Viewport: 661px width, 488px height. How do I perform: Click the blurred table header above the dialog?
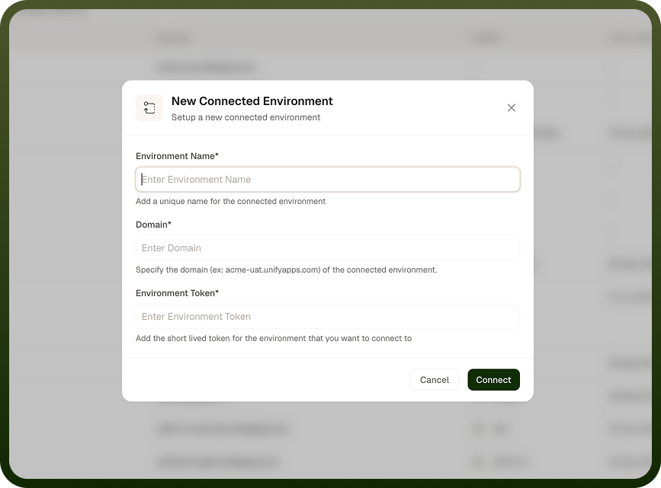[x=328, y=39]
